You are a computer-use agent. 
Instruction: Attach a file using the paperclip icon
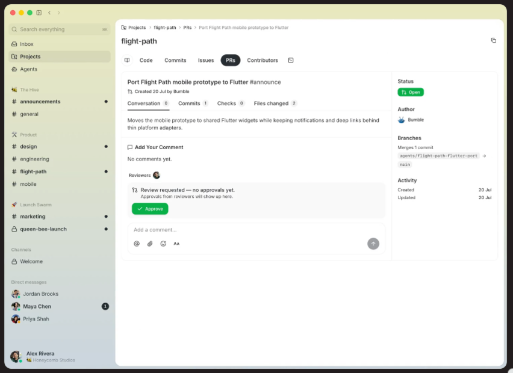(150, 244)
